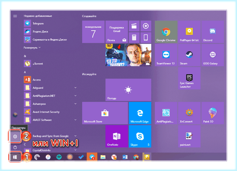Click Развернуть to expand recent apps
This screenshot has width=237, height=171.
pos(32,48)
